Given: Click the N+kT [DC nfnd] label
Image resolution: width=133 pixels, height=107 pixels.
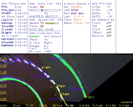Looking at the screenshot, I should (x=41, y=29).
